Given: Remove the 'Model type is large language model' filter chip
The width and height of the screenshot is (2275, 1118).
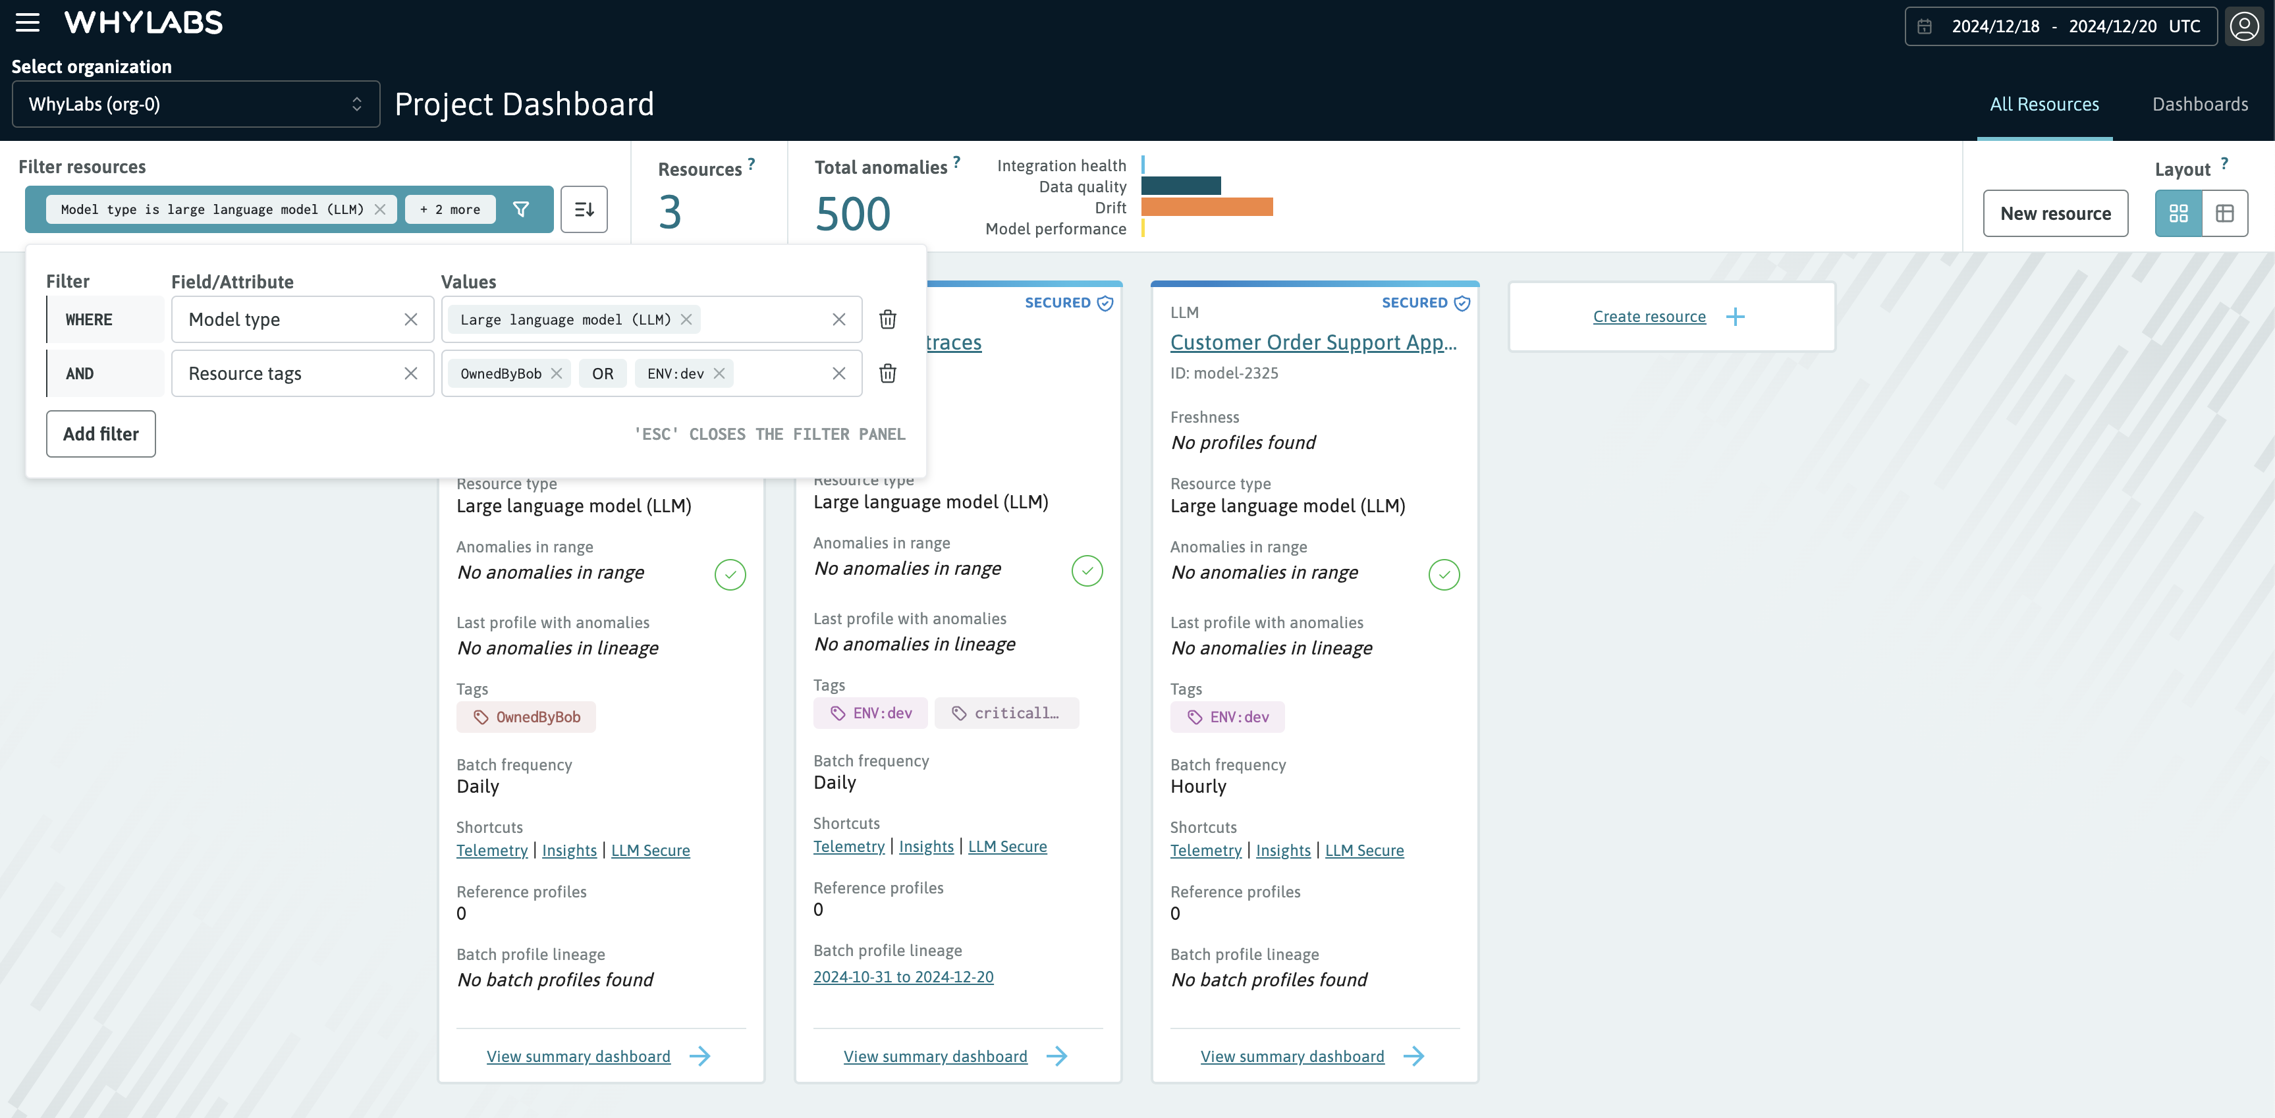Looking at the screenshot, I should point(380,209).
